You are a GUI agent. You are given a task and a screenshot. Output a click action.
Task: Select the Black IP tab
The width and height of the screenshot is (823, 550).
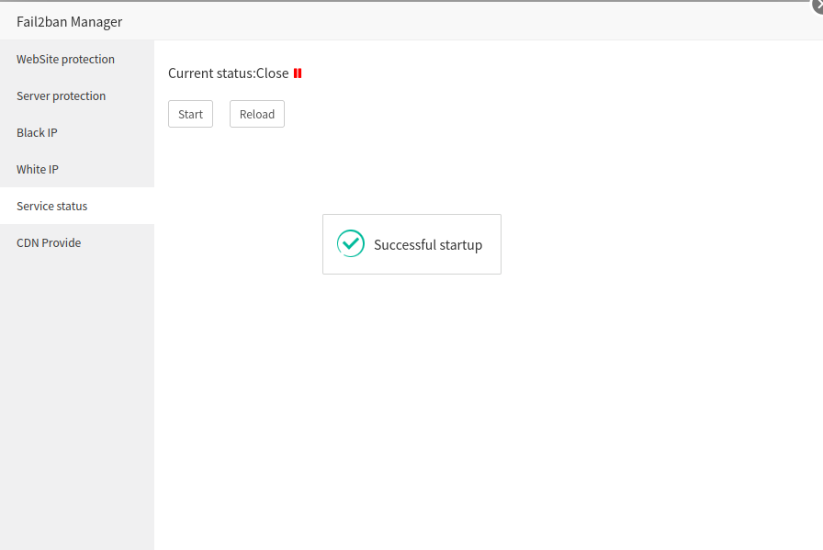point(77,132)
